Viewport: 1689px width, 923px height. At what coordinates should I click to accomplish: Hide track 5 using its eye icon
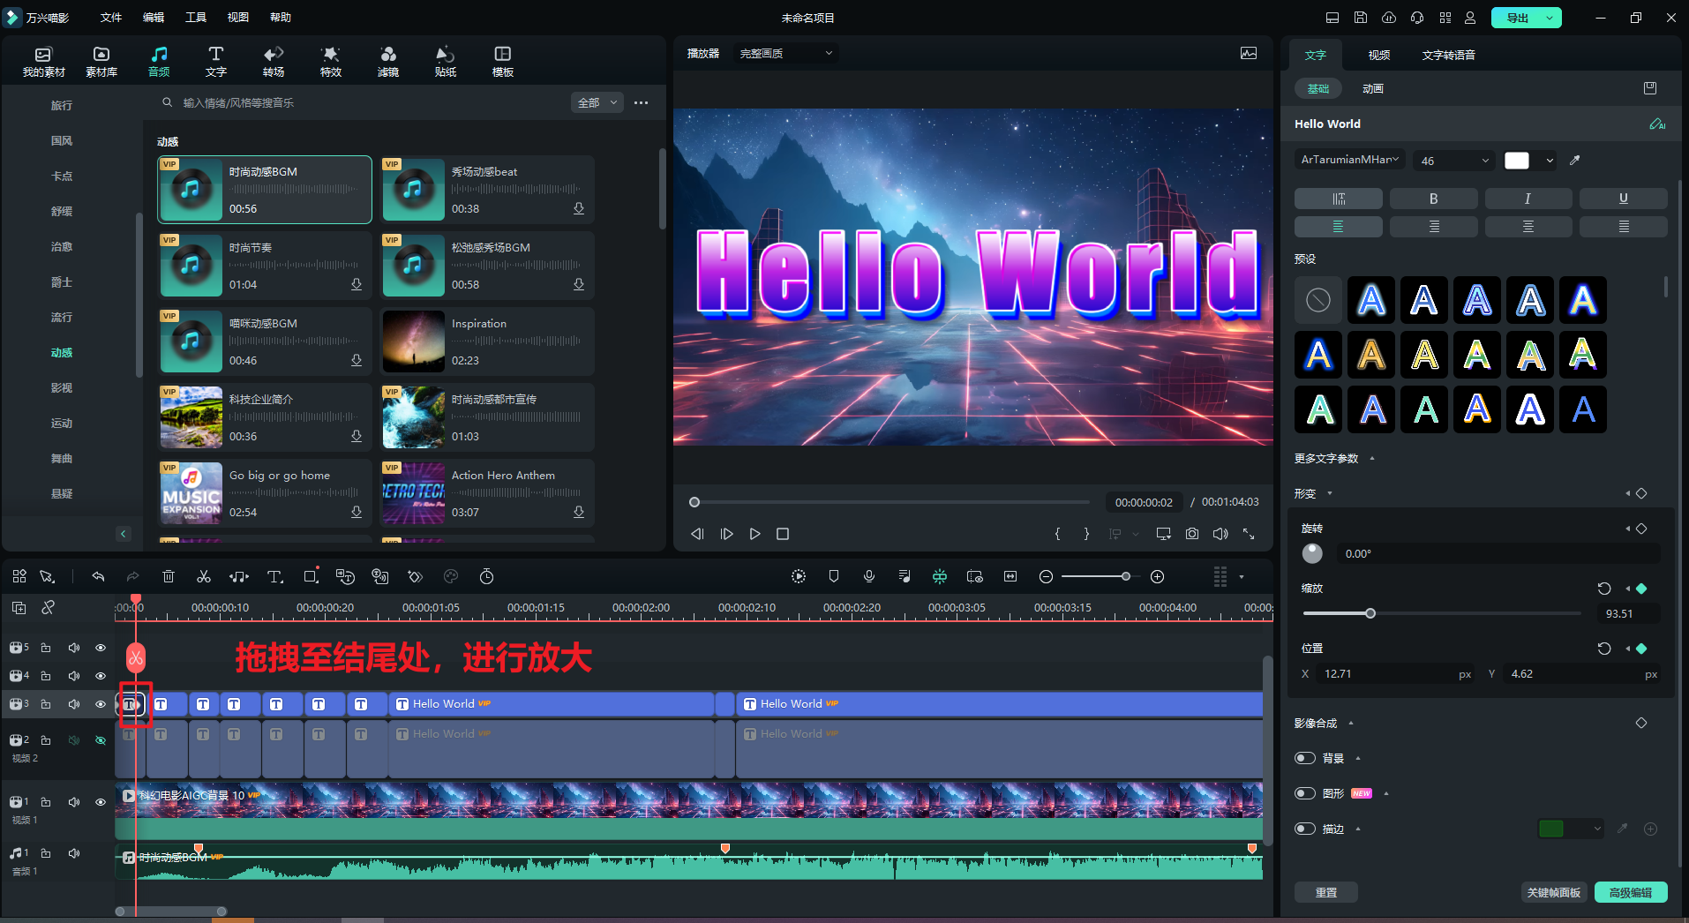pos(101,648)
